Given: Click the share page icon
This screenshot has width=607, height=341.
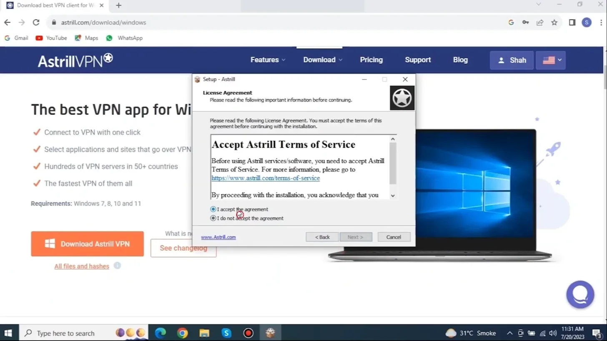Looking at the screenshot, I should (x=540, y=22).
